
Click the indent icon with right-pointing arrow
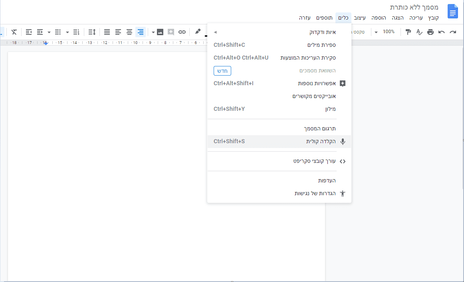40,32
